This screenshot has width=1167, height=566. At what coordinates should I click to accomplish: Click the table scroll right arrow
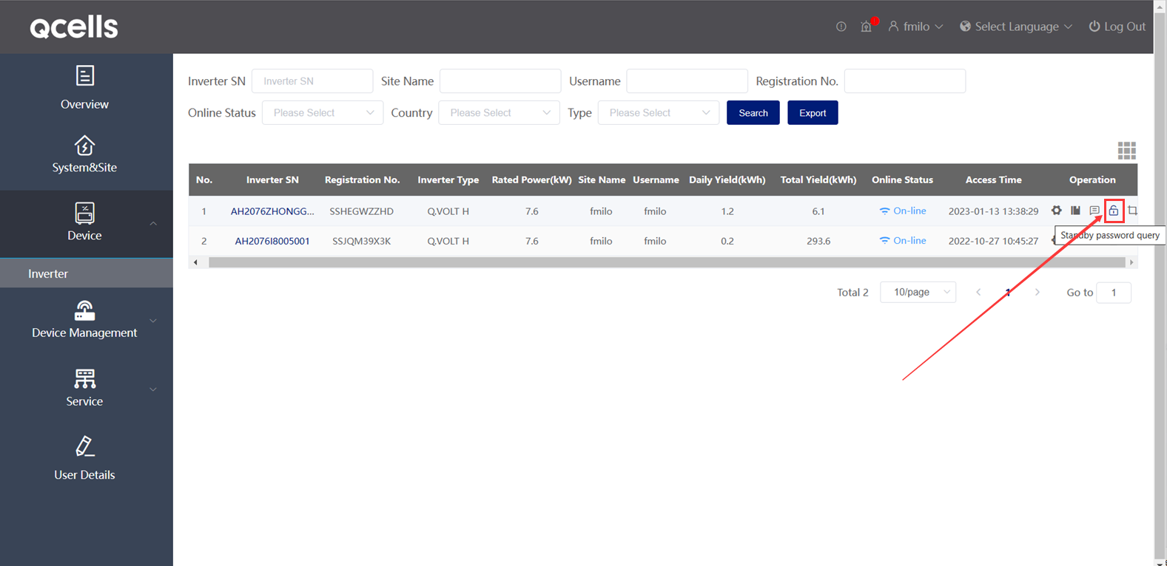1131,262
